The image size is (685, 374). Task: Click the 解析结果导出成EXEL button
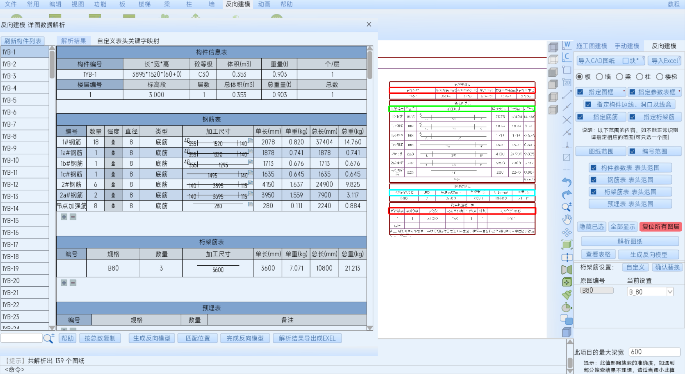click(x=307, y=338)
